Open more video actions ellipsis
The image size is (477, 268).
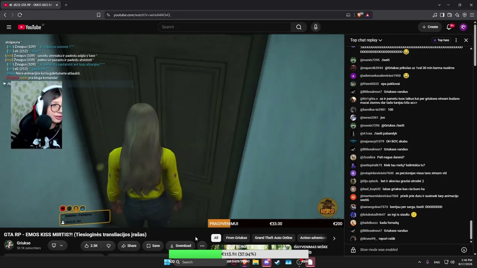click(x=202, y=246)
